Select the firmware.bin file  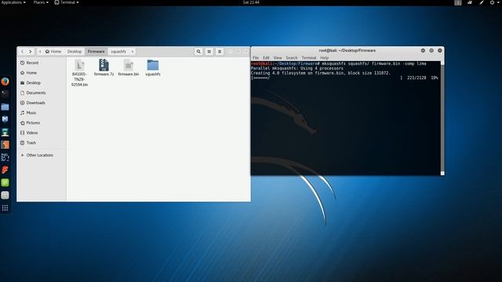pos(129,67)
